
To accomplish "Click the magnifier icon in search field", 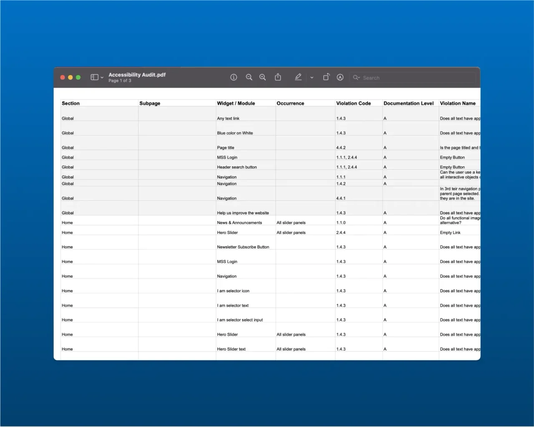I will (x=356, y=78).
